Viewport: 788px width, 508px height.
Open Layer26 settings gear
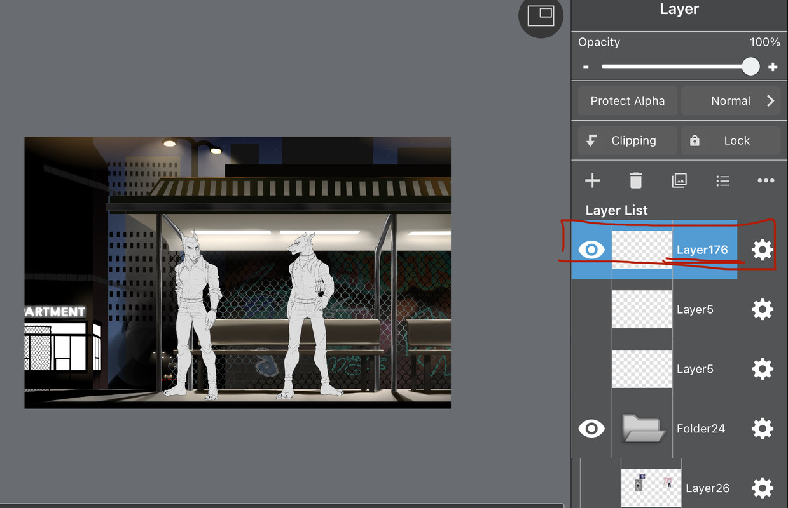coord(762,488)
